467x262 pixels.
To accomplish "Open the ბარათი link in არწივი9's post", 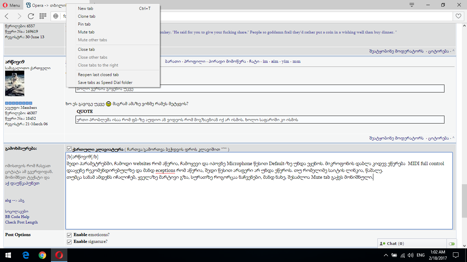I will pyautogui.click(x=172, y=61).
